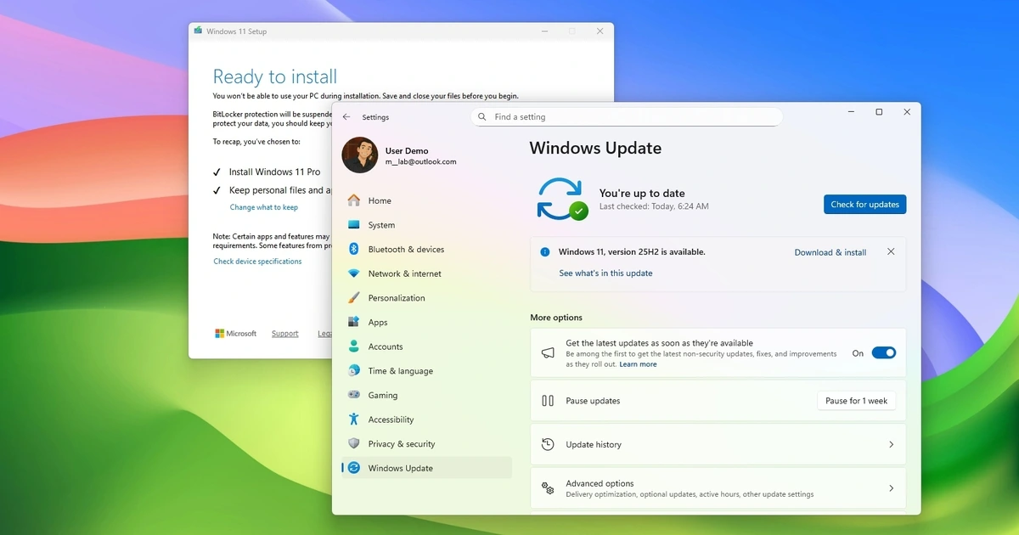Viewport: 1019px width, 535px height.
Task: Open the Advanced options row chevron
Action: click(891, 488)
